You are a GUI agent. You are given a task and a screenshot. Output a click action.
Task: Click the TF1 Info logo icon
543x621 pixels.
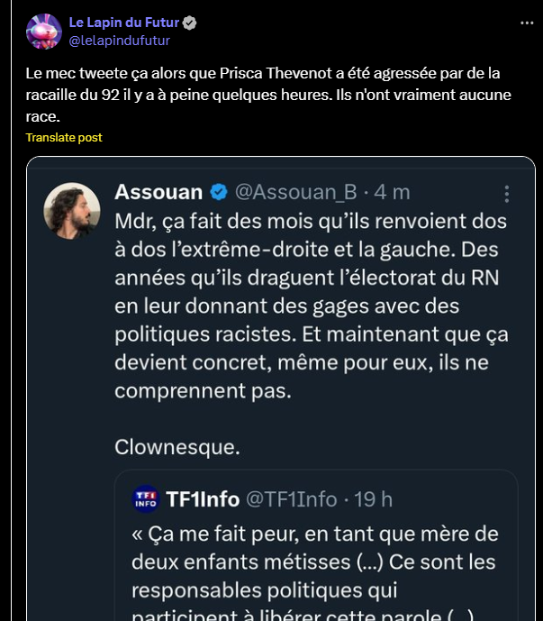point(146,498)
